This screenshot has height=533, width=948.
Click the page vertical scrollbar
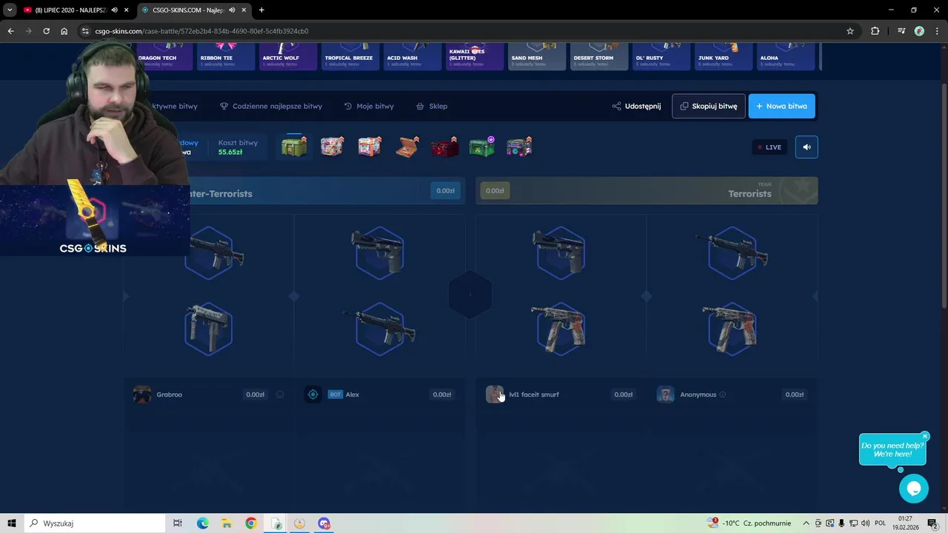pyautogui.click(x=944, y=196)
